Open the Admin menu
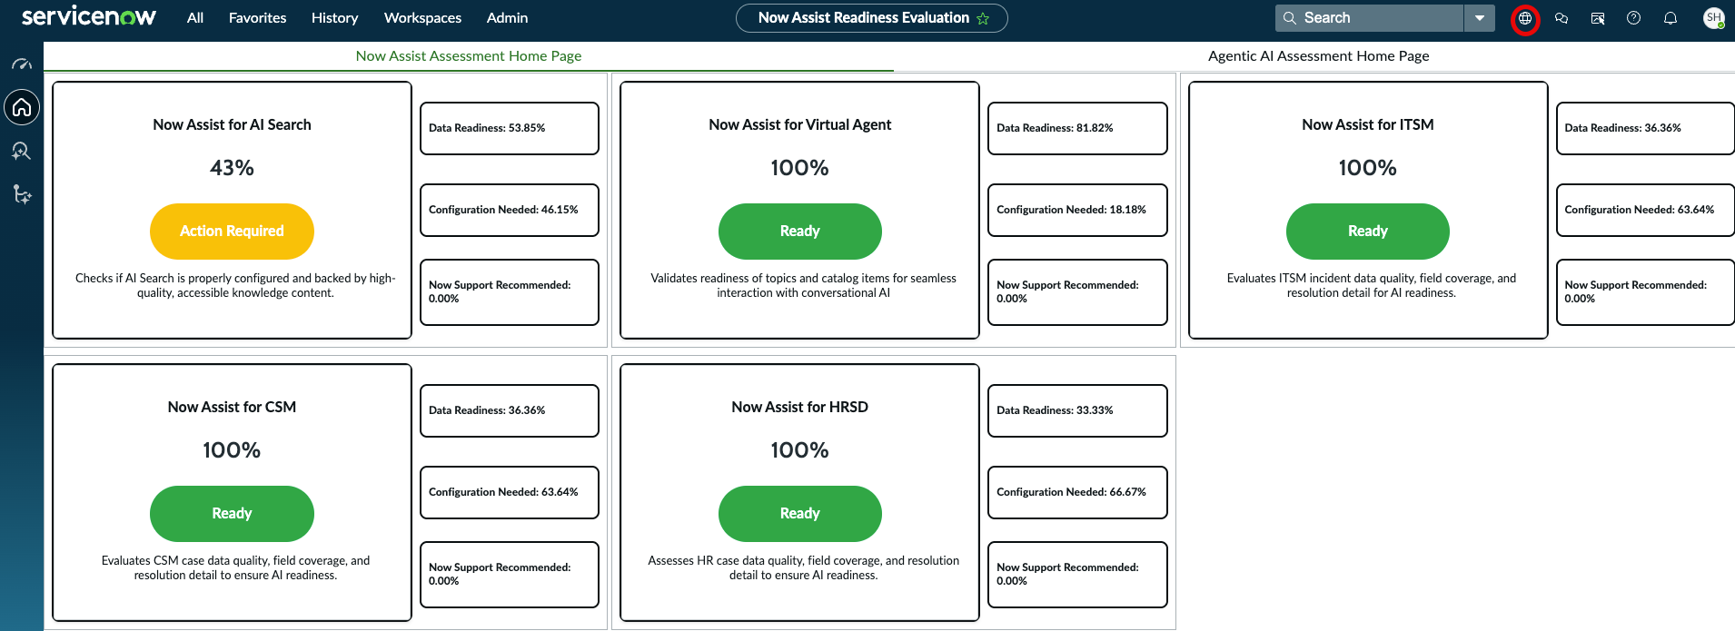This screenshot has width=1735, height=631. tap(507, 18)
